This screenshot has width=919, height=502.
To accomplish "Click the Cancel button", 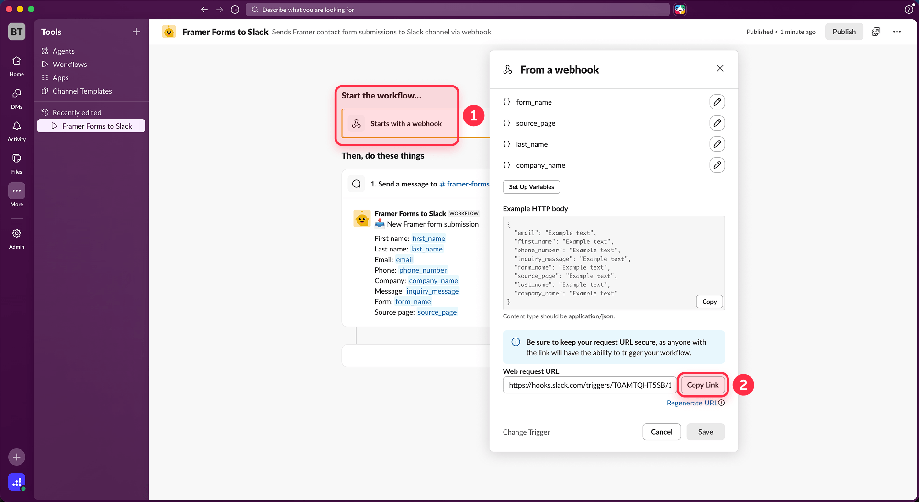I will pyautogui.click(x=661, y=432).
